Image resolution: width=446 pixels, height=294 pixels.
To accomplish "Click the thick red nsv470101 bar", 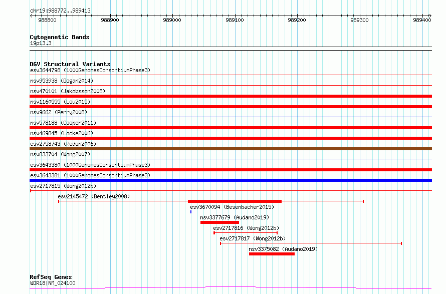I will 231,96.
